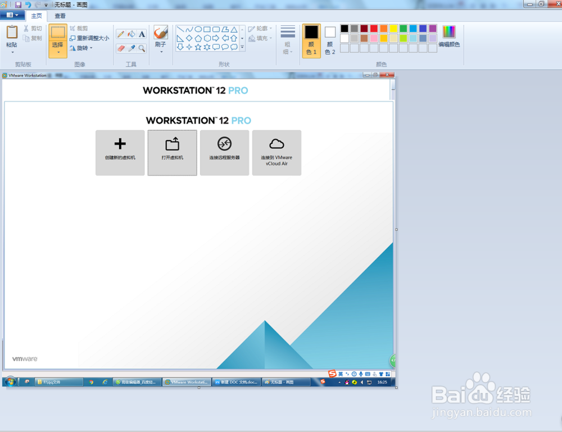Pick the purple palette swatch
562x432 pixels.
pos(433,28)
